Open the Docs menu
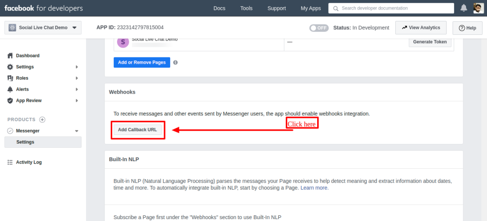This screenshot has width=487, height=221. 219,9
